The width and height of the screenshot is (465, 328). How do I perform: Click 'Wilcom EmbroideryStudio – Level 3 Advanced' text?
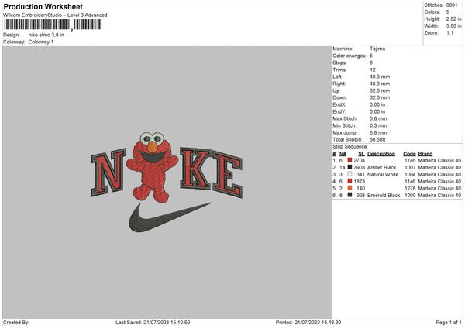click(x=55, y=15)
